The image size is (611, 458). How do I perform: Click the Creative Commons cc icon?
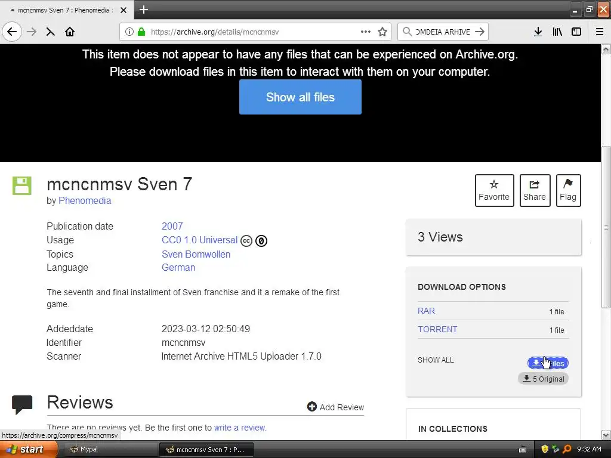(x=246, y=241)
